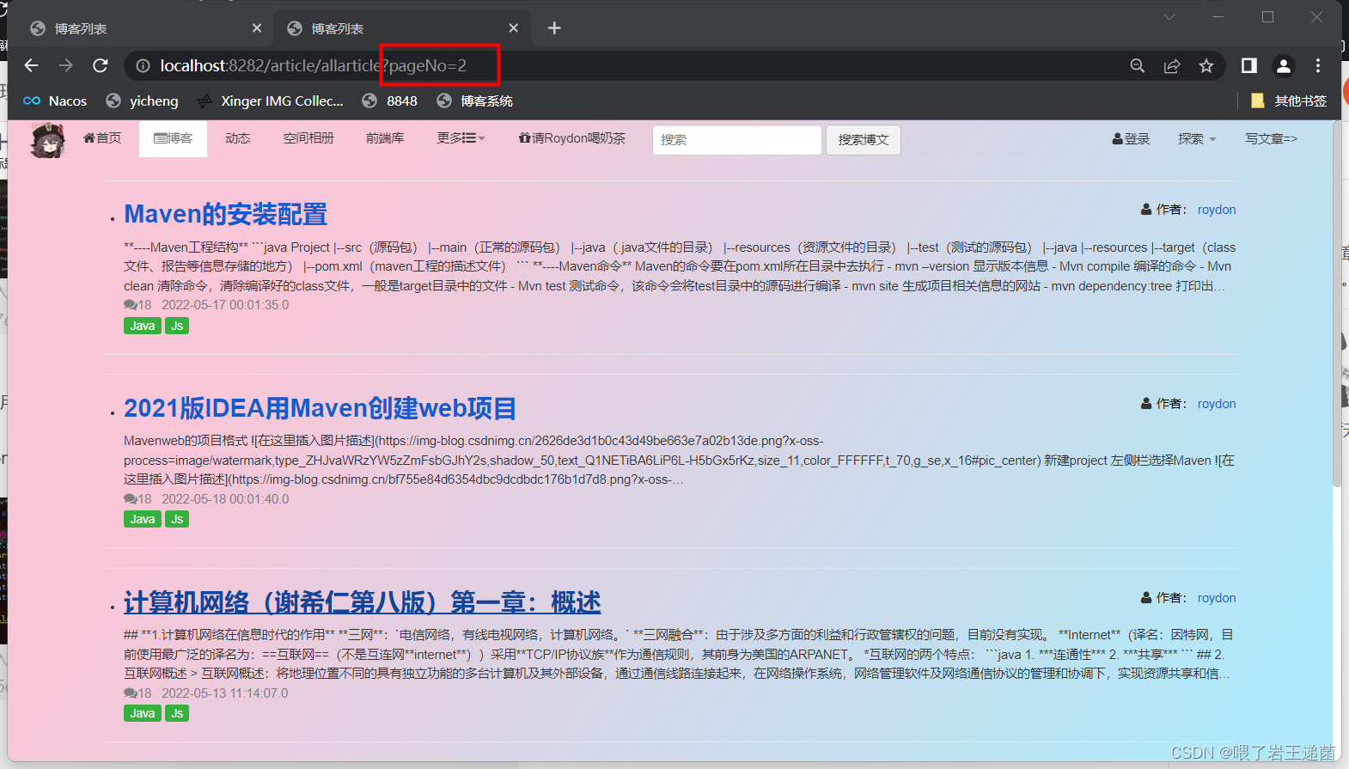The height and width of the screenshot is (769, 1349).
Task: Click the 登录 login link
Action: click(x=1131, y=138)
